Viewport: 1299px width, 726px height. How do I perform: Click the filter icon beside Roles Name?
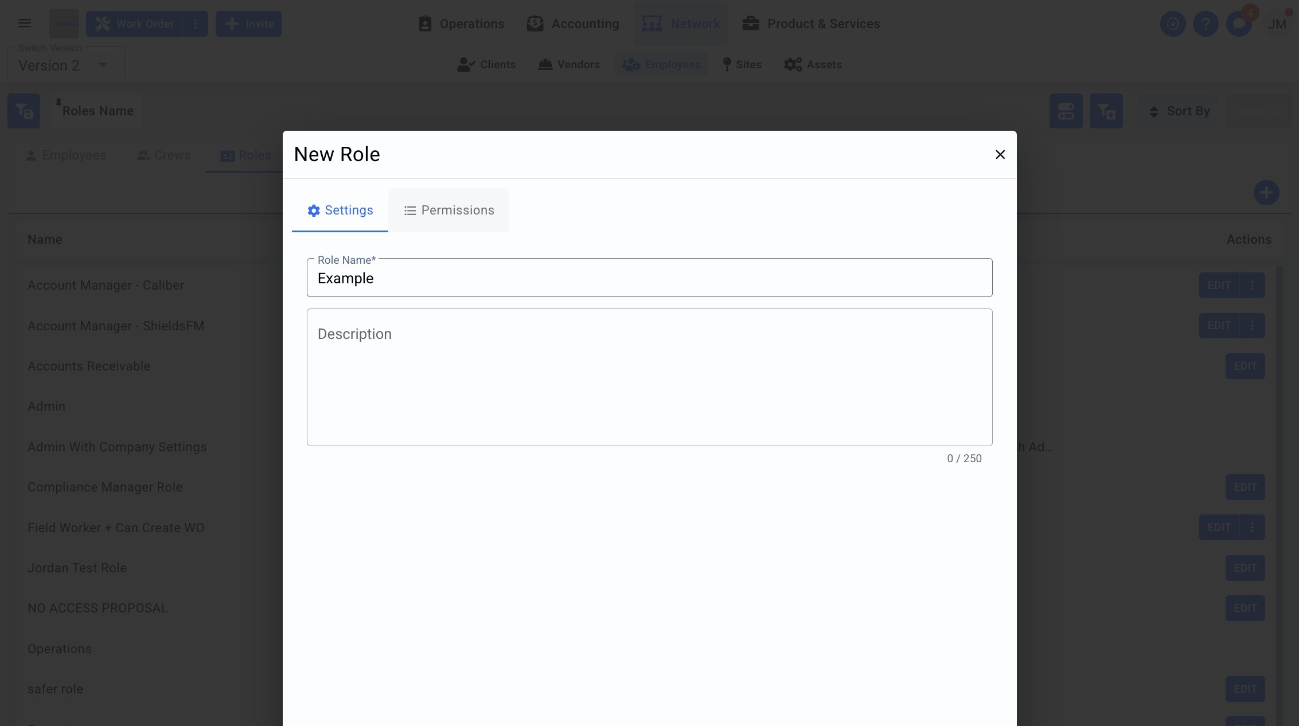[24, 111]
